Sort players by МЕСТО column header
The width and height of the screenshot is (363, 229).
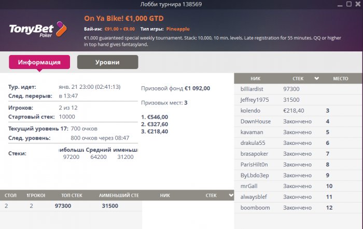pos(341,78)
